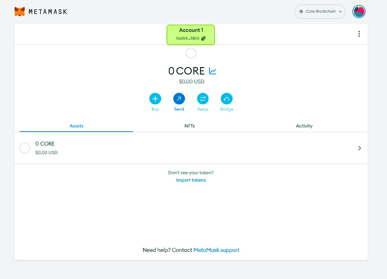The image size is (387, 279).
Task: Switch to the Activity tab
Action: click(x=304, y=126)
